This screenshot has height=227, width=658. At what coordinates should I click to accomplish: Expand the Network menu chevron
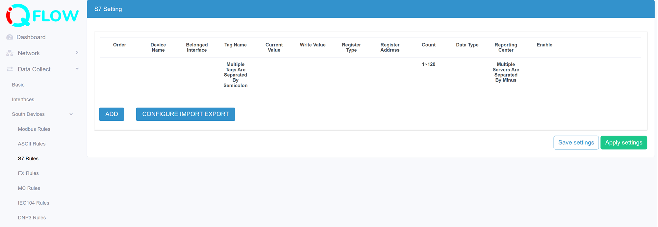[x=77, y=53]
